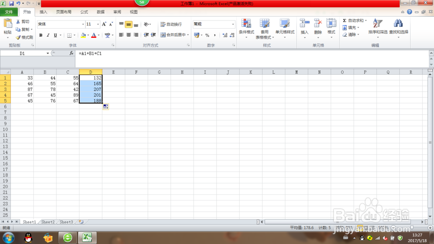
Task: Click the insert function fx button
Action: point(72,53)
